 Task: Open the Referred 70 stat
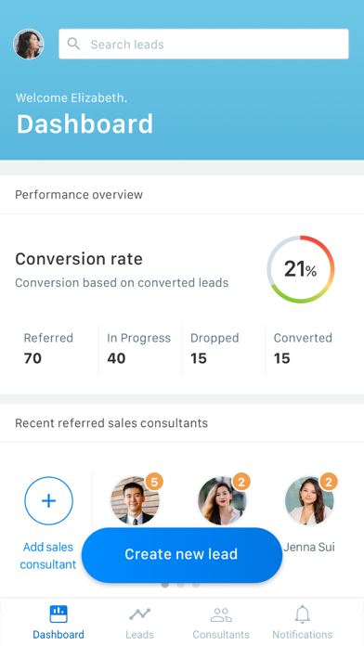48,348
